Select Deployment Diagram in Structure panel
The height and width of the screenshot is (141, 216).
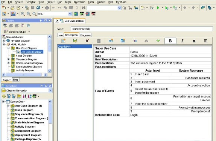point(28,135)
